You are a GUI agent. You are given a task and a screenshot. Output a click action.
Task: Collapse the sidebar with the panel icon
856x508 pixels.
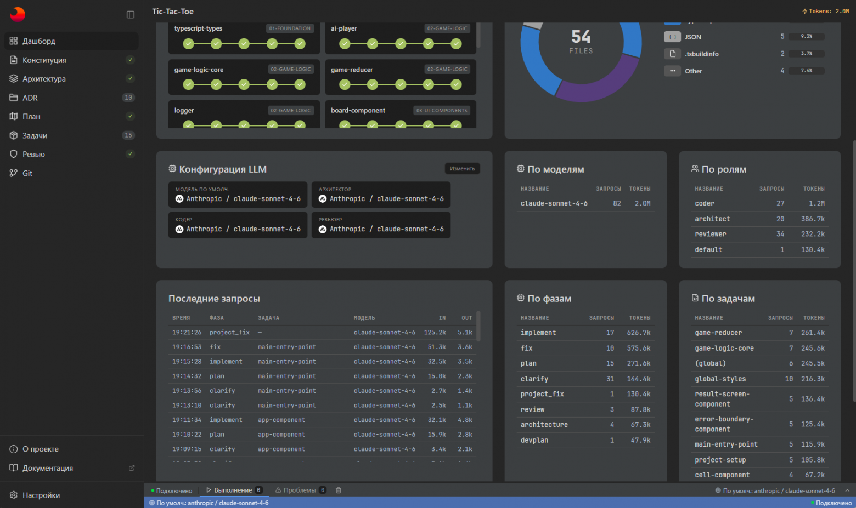(x=131, y=15)
